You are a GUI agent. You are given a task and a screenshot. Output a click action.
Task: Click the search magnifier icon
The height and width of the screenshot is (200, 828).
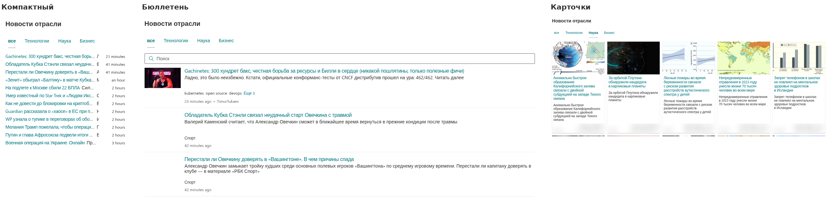[151, 59]
